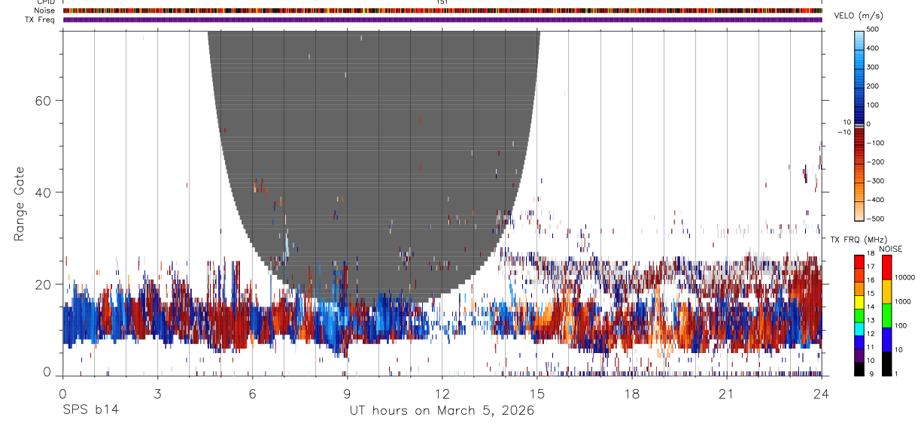Select the 40 range gate tick label
The width and height of the screenshot is (924, 426).
point(41,192)
